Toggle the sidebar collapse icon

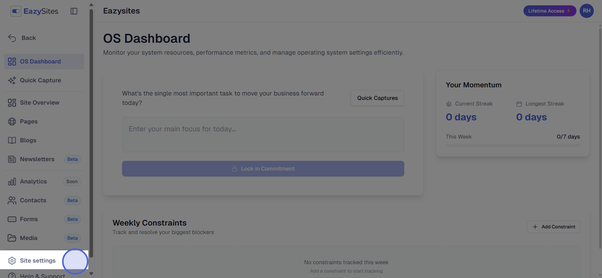(x=74, y=11)
